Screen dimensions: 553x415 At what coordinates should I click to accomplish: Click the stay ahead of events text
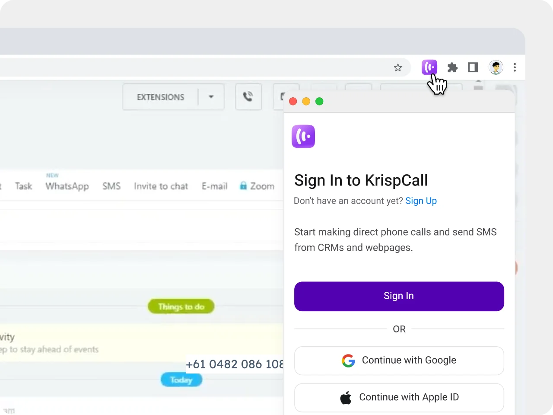59,349
